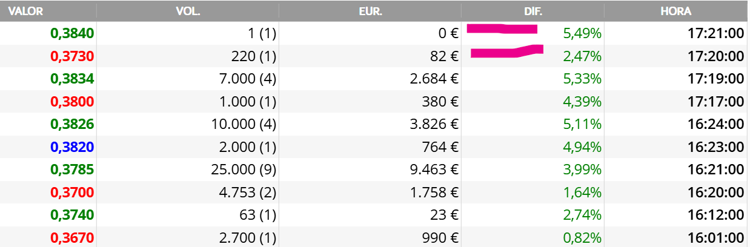The image size is (750, 247).
Task: Click the 5,49% difference value
Action: pos(582,34)
